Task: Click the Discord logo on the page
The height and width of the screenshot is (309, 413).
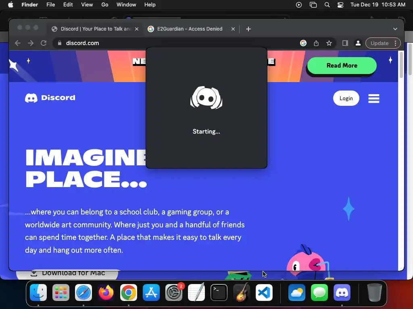Action: tap(50, 98)
